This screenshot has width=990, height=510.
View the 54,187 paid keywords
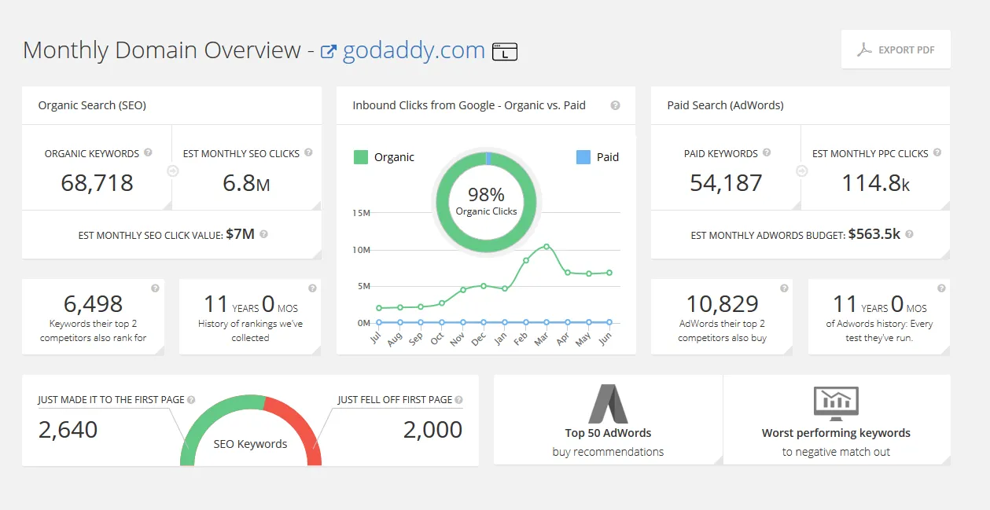726,183
